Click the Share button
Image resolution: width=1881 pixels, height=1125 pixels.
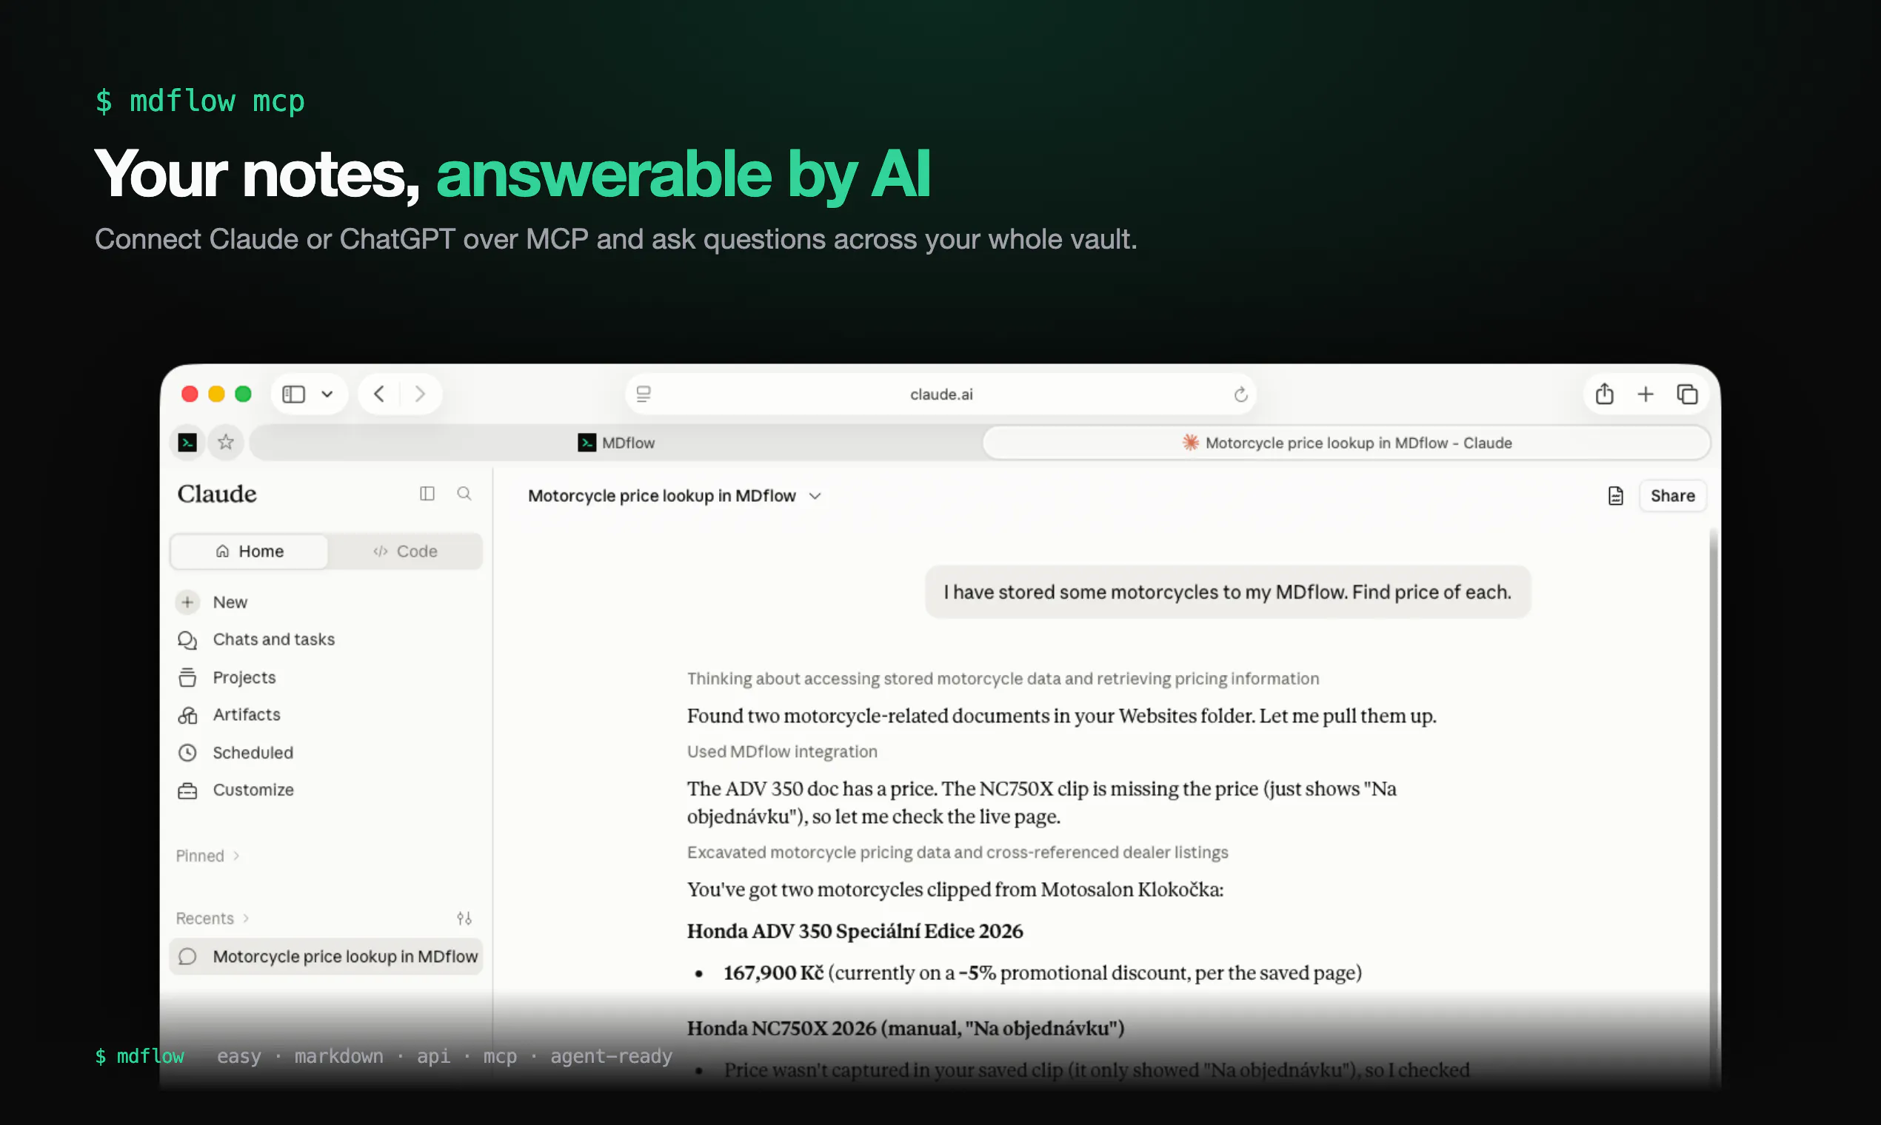(1672, 496)
